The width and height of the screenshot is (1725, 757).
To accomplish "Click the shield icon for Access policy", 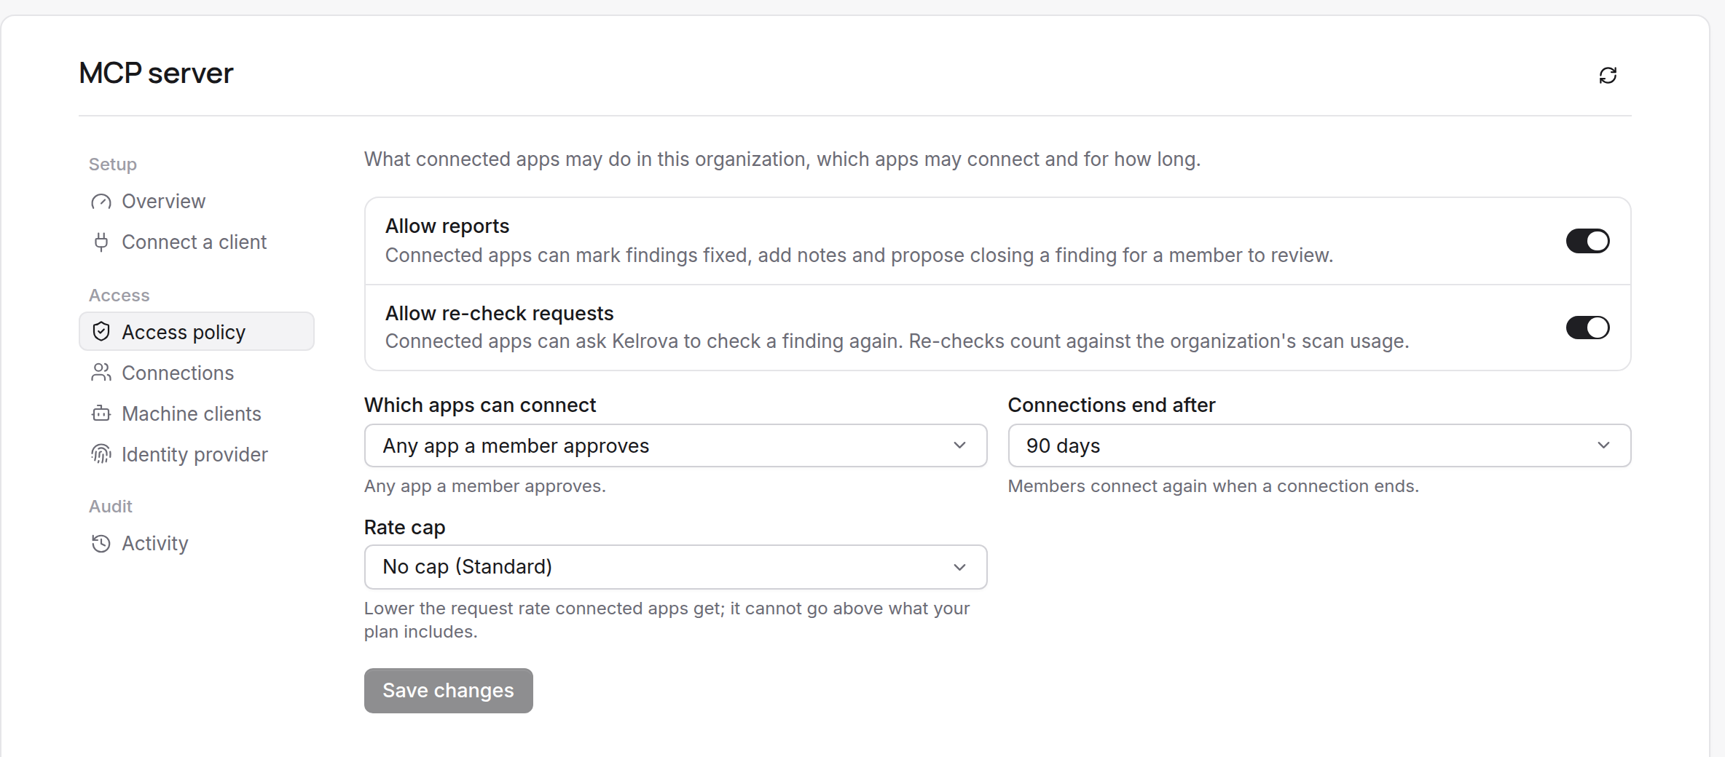I will pyautogui.click(x=101, y=332).
